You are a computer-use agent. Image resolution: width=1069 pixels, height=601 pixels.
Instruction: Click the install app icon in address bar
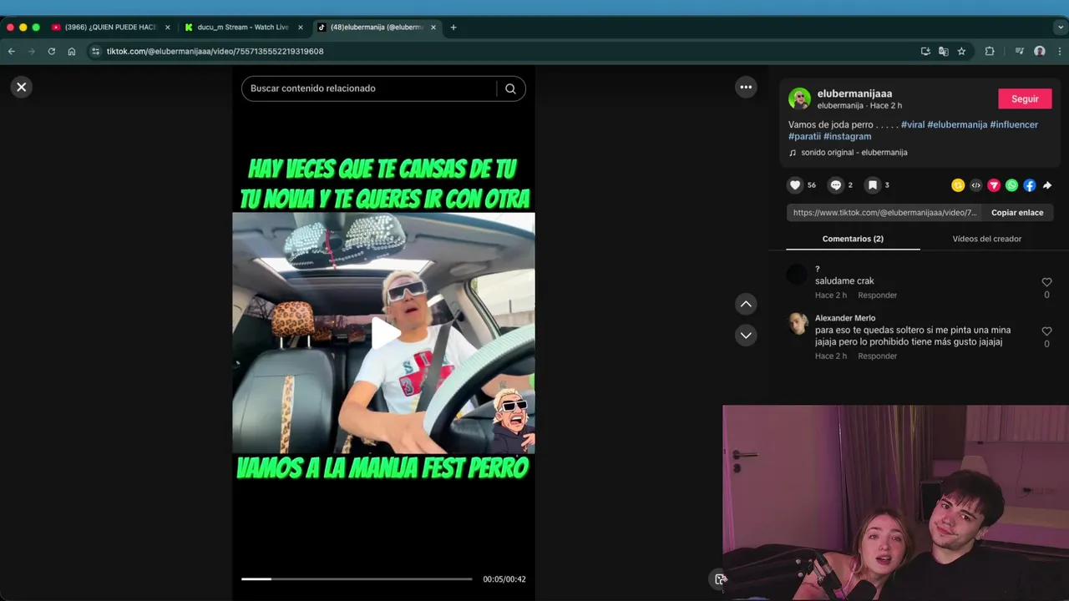coord(925,51)
